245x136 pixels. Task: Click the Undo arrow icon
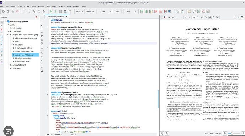[25, 12]
